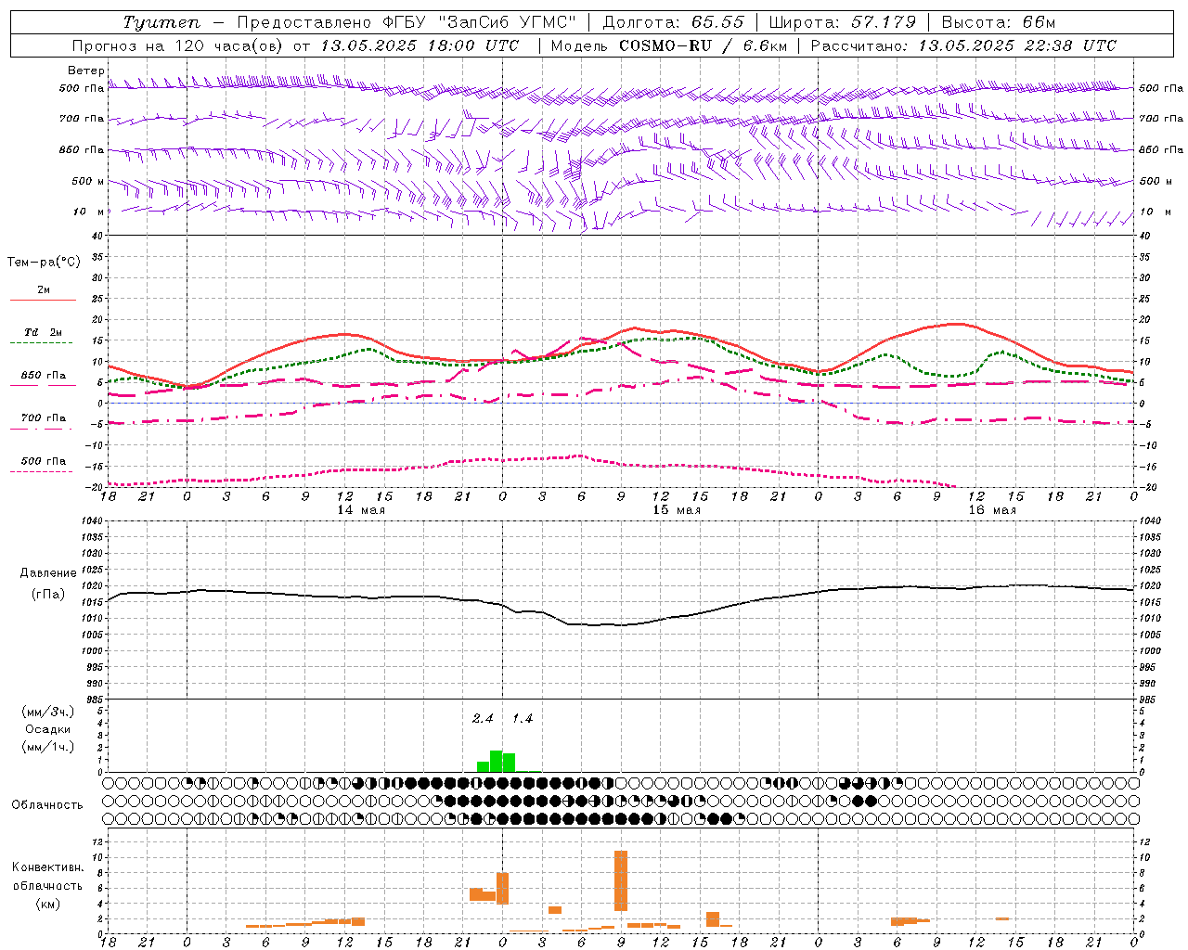Image resolution: width=1188 pixels, height=950 pixels.
Task: Click the elevation text Высота: 66м
Action: [998, 22]
